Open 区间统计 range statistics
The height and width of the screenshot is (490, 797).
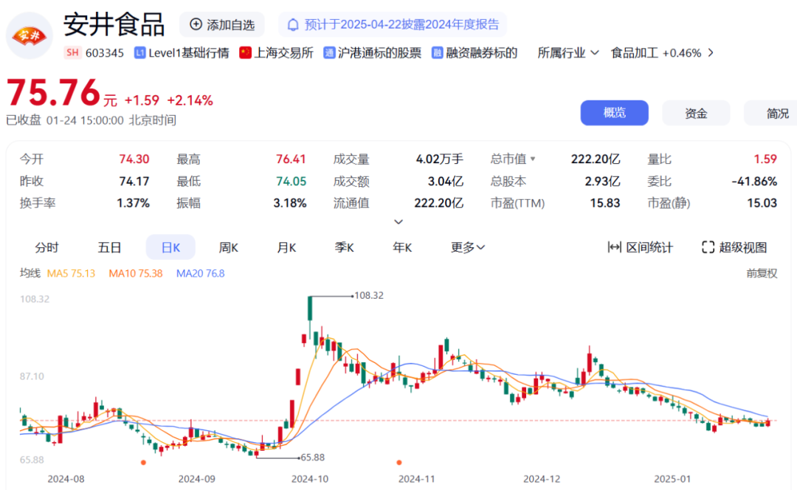click(x=641, y=247)
